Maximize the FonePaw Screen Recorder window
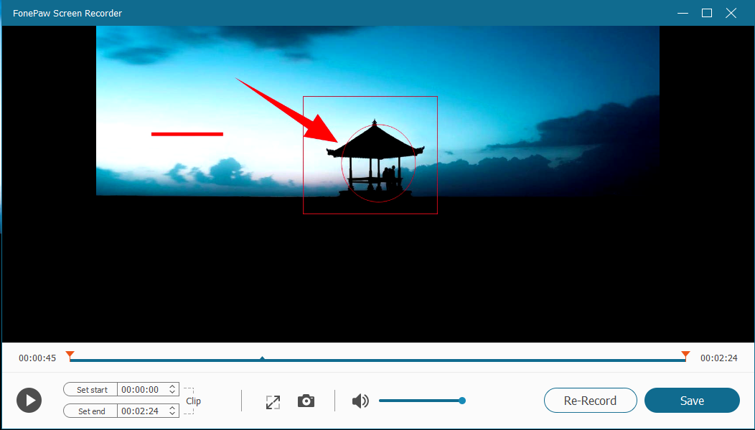Image resolution: width=755 pixels, height=430 pixels. [706, 13]
